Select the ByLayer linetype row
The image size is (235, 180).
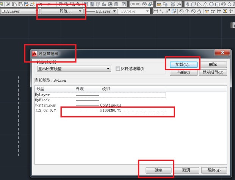(x=100, y=95)
